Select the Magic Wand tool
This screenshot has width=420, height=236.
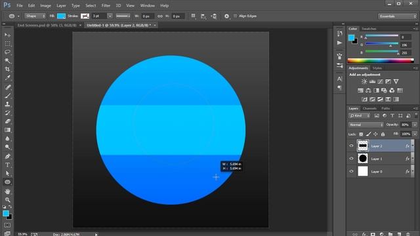(7, 61)
